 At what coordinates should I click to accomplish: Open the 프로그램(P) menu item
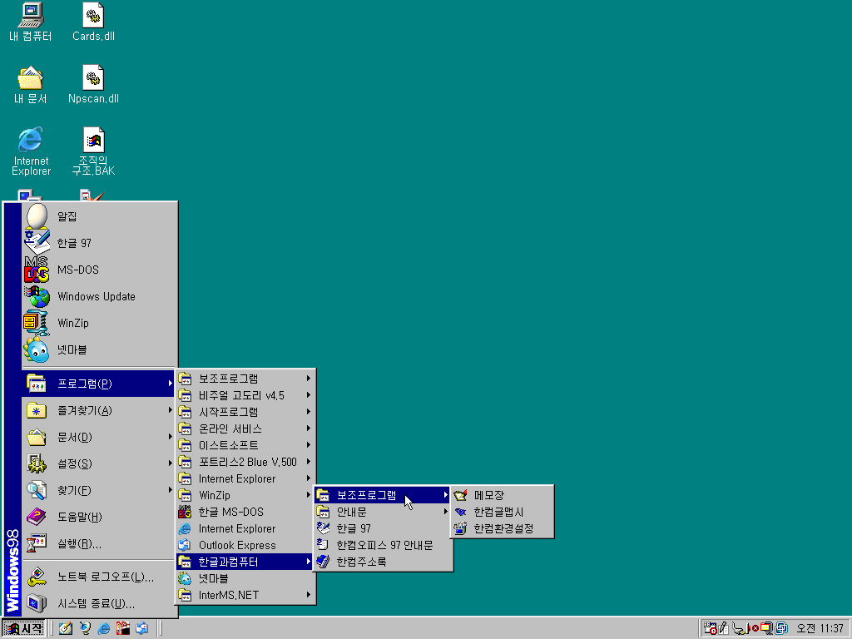pos(100,384)
